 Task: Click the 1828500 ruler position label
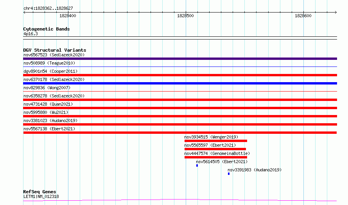tap(185, 16)
